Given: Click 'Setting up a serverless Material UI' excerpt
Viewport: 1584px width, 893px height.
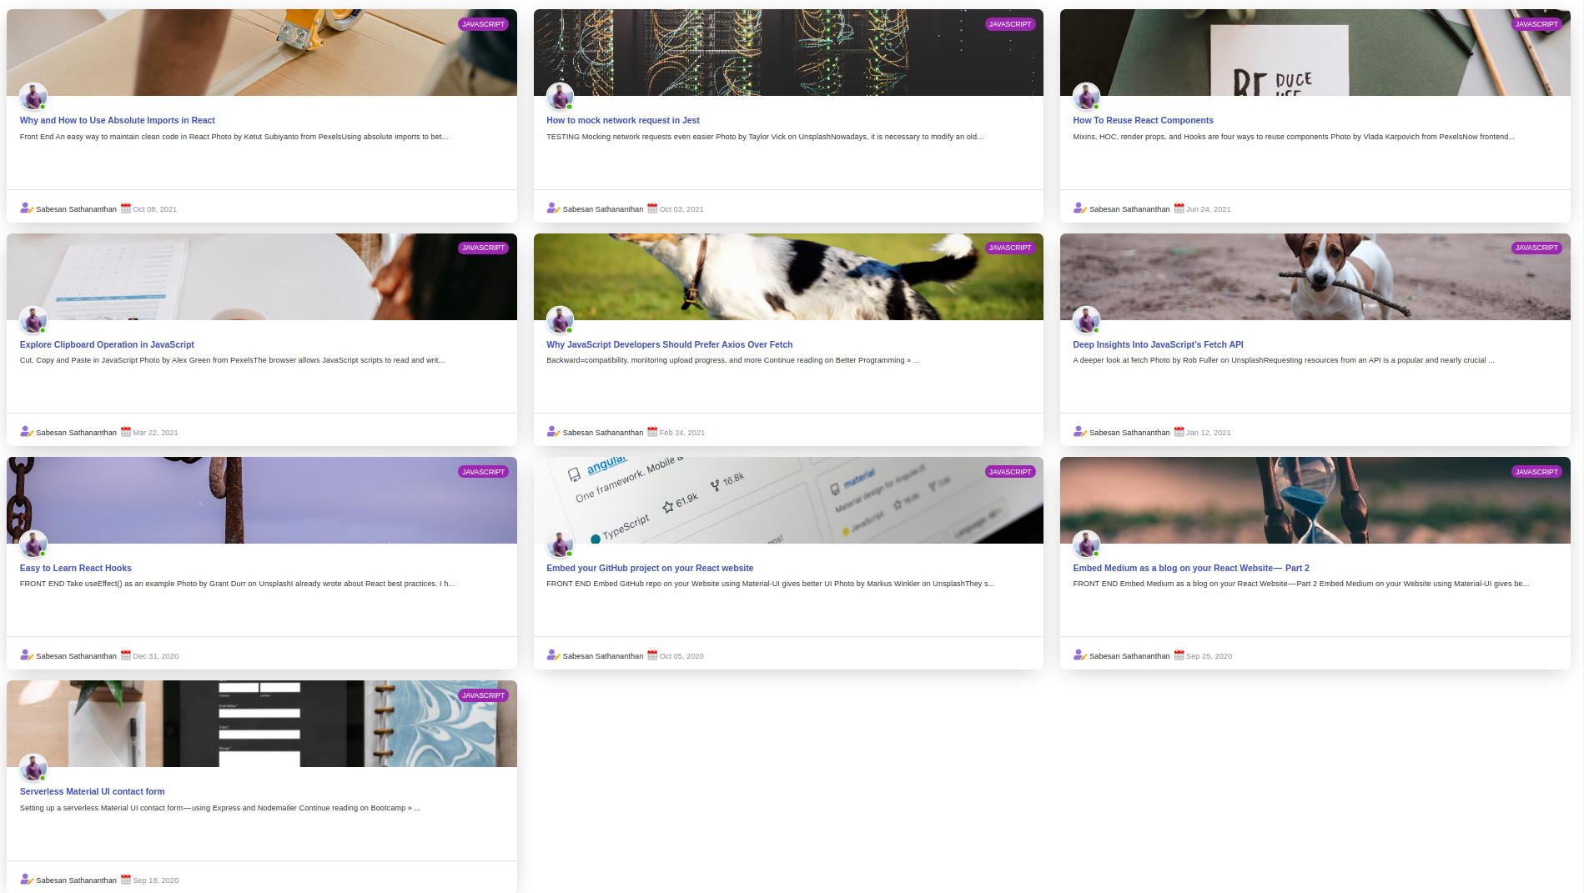Looking at the screenshot, I should tap(219, 808).
